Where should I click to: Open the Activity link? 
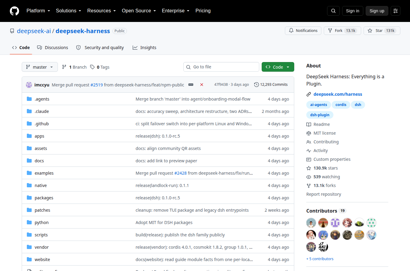(317, 151)
